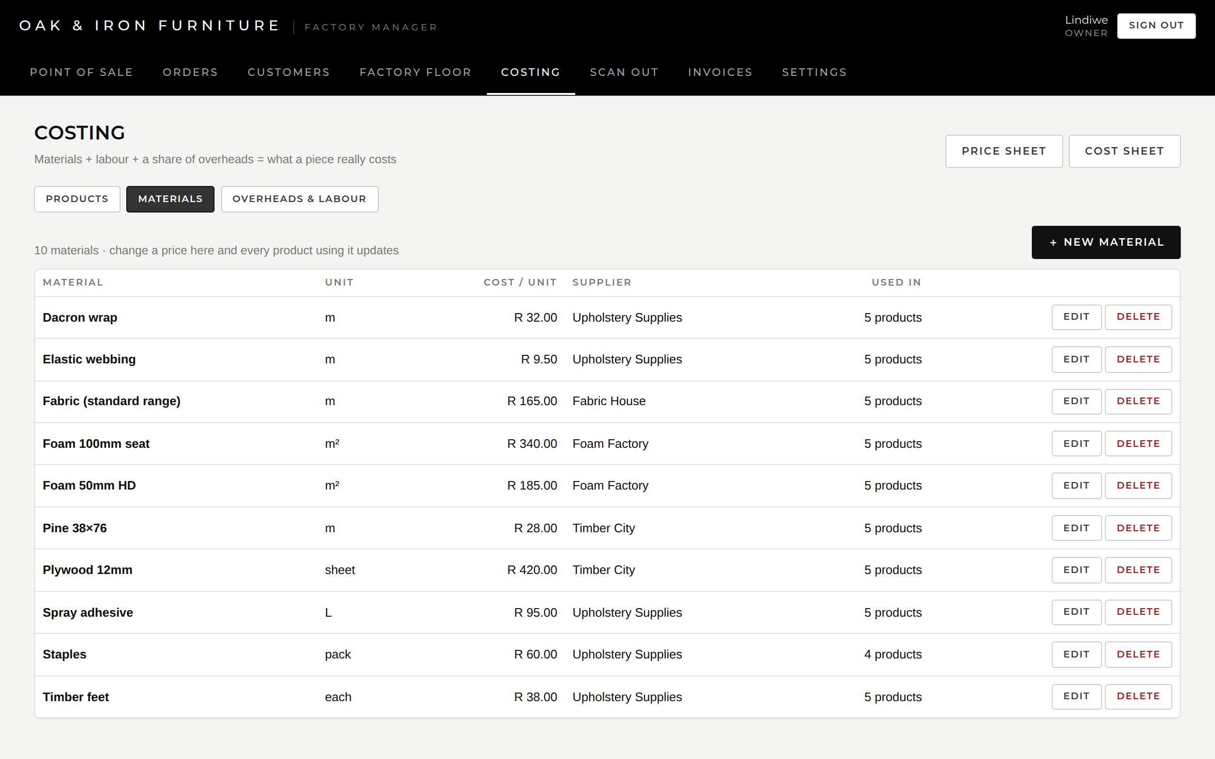Go to the Orders tab
This screenshot has width=1215, height=759.
point(190,72)
